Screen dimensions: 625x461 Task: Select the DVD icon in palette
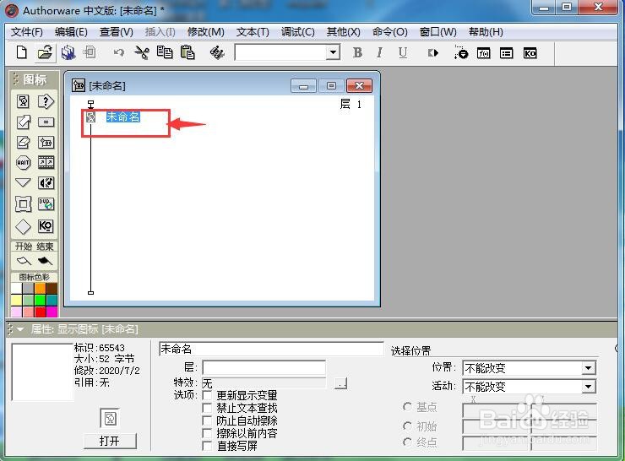click(46, 204)
